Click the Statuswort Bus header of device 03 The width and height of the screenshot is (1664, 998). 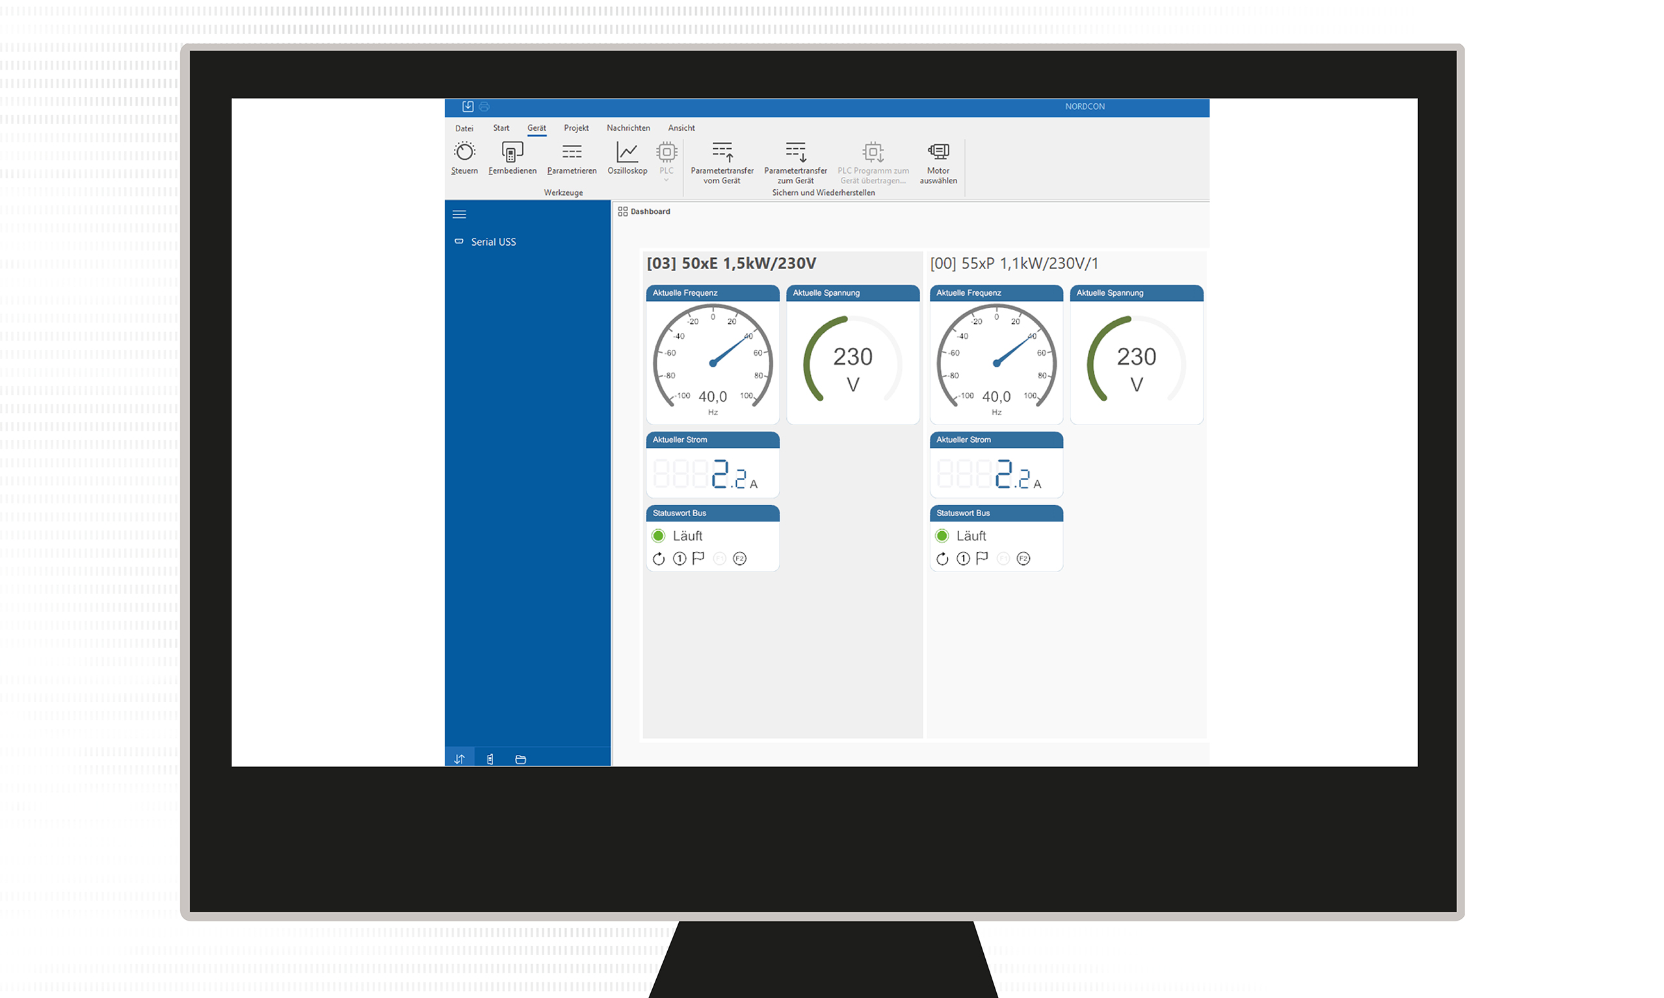pos(713,513)
